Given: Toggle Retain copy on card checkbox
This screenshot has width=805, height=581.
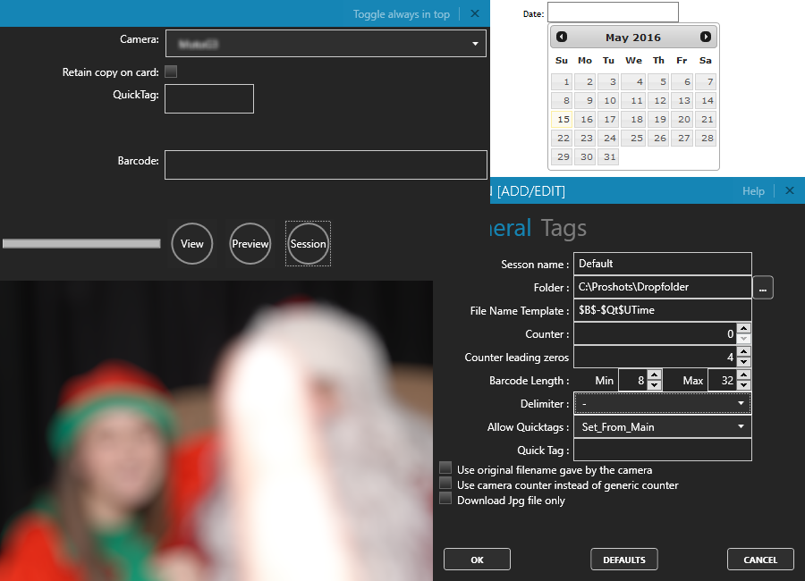Looking at the screenshot, I should pos(171,72).
